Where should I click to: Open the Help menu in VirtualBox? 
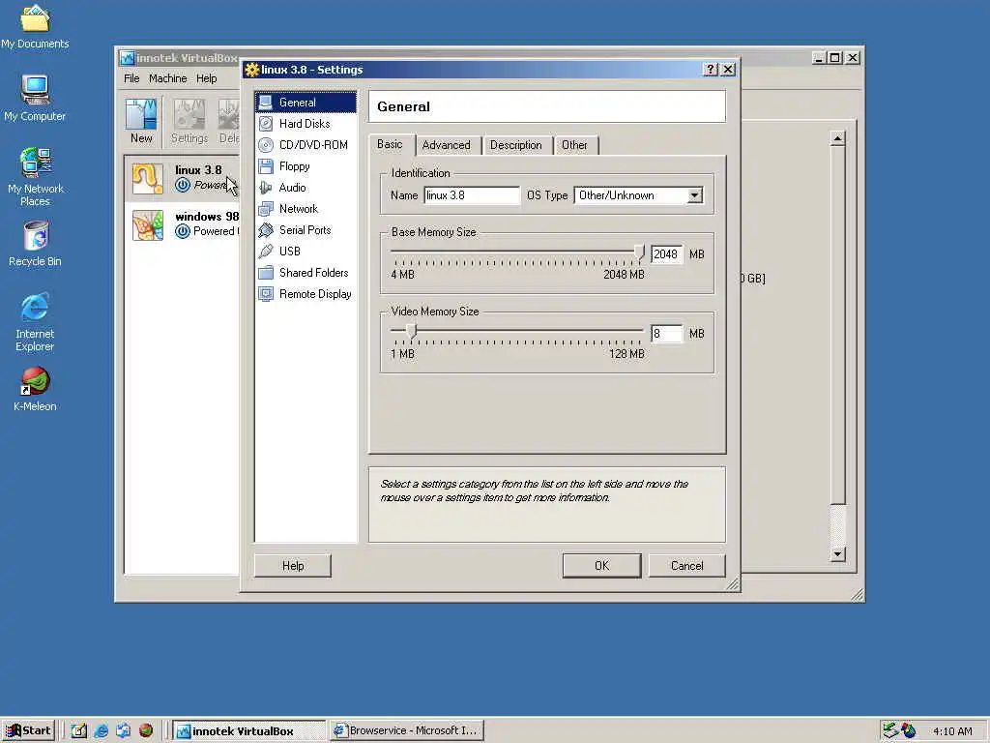click(x=207, y=78)
